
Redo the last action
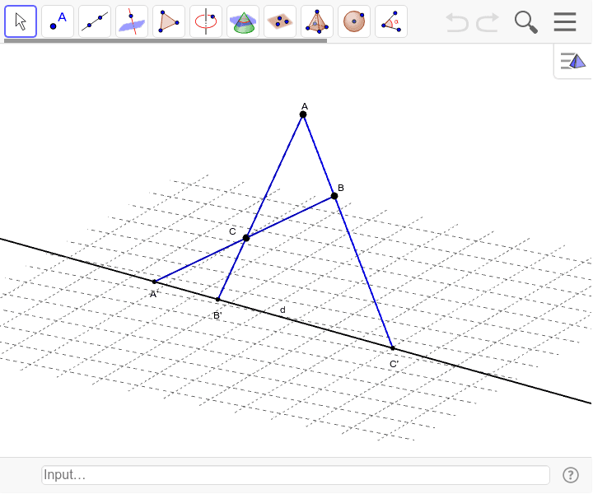[x=488, y=22]
